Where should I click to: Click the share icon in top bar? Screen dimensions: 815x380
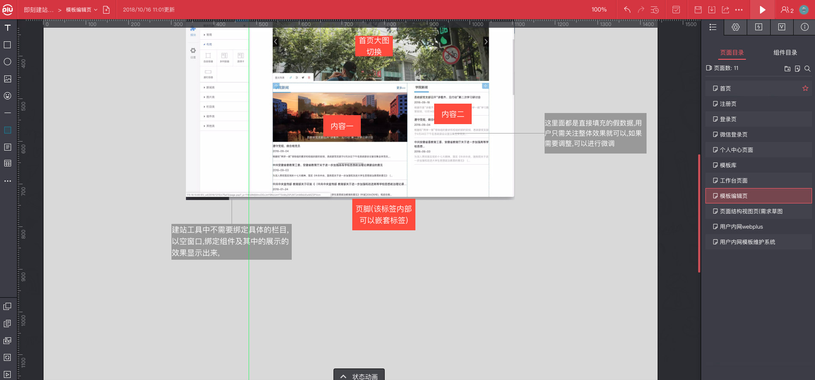coord(725,9)
